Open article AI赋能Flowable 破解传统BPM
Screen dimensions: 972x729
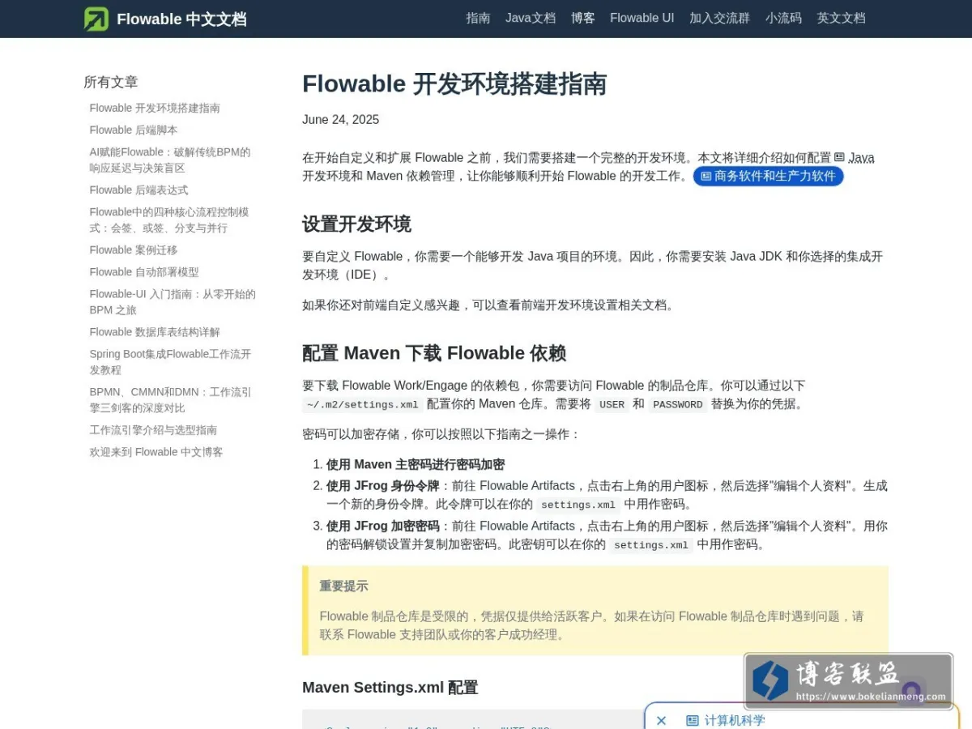click(x=170, y=160)
